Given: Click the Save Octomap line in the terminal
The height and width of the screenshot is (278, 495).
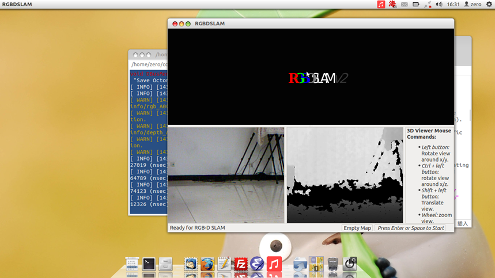Looking at the screenshot, I should 150,81.
